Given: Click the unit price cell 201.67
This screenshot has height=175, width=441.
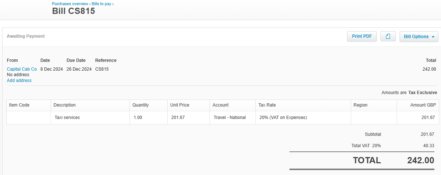Looking at the screenshot, I should pyautogui.click(x=189, y=118).
